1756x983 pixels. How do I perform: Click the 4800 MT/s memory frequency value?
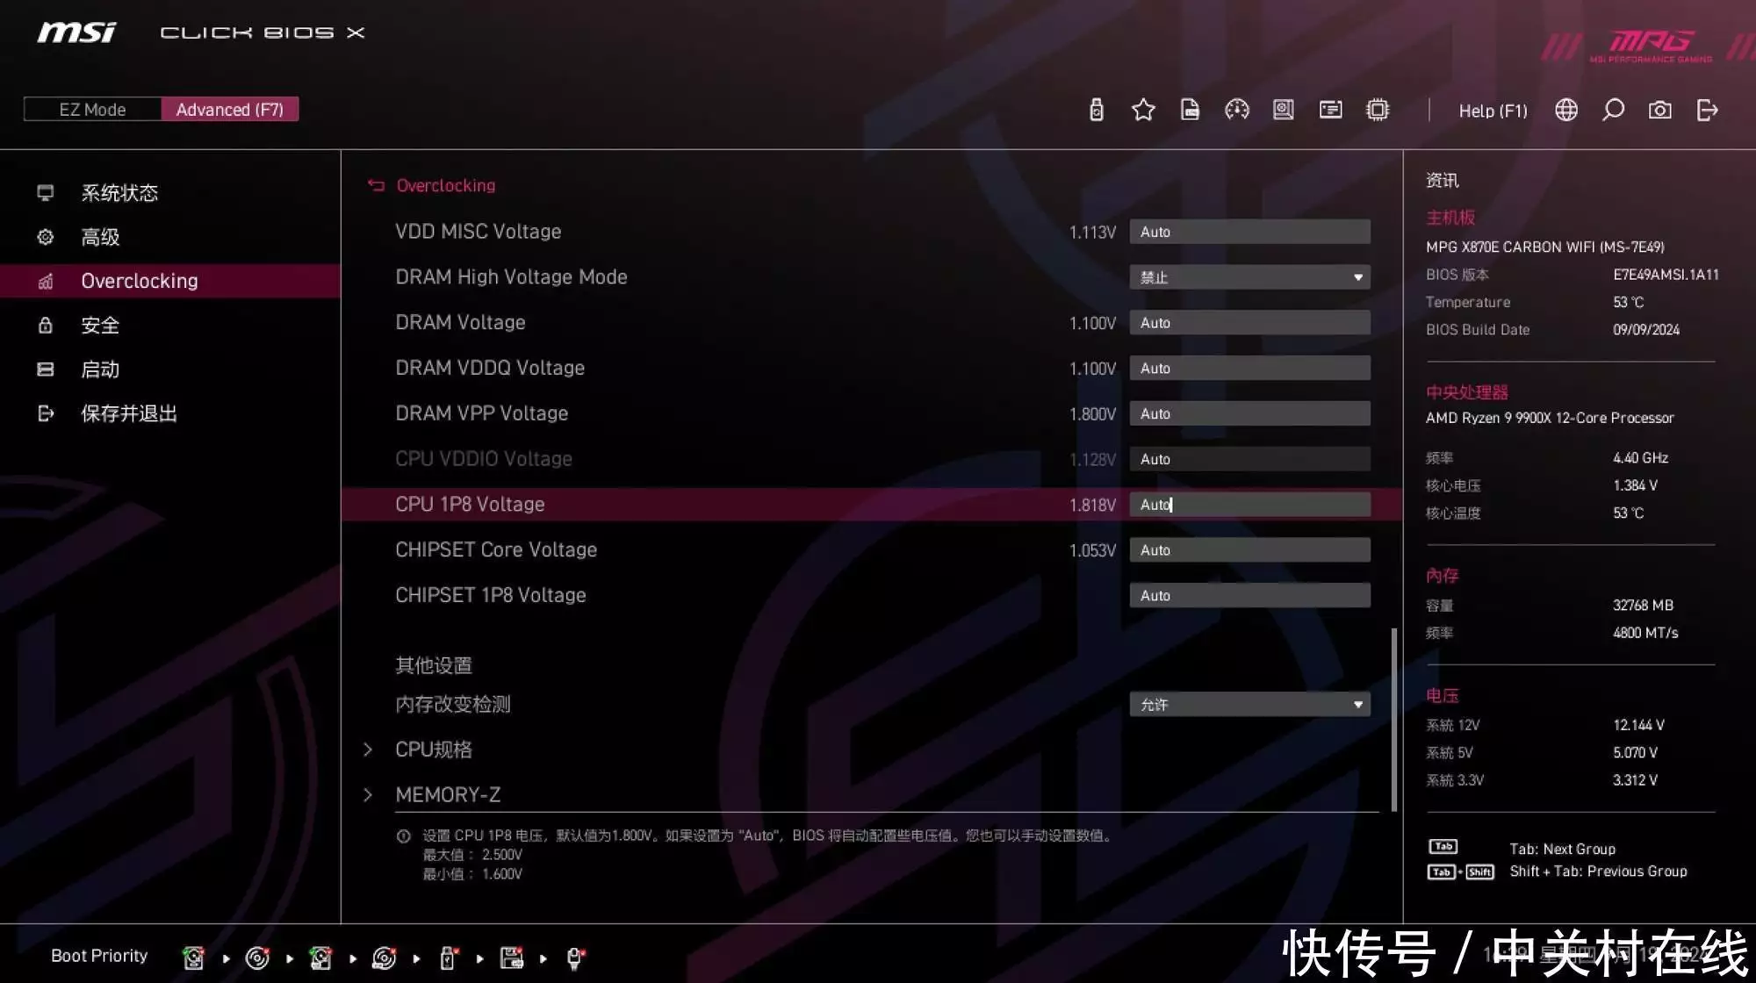(x=1645, y=633)
